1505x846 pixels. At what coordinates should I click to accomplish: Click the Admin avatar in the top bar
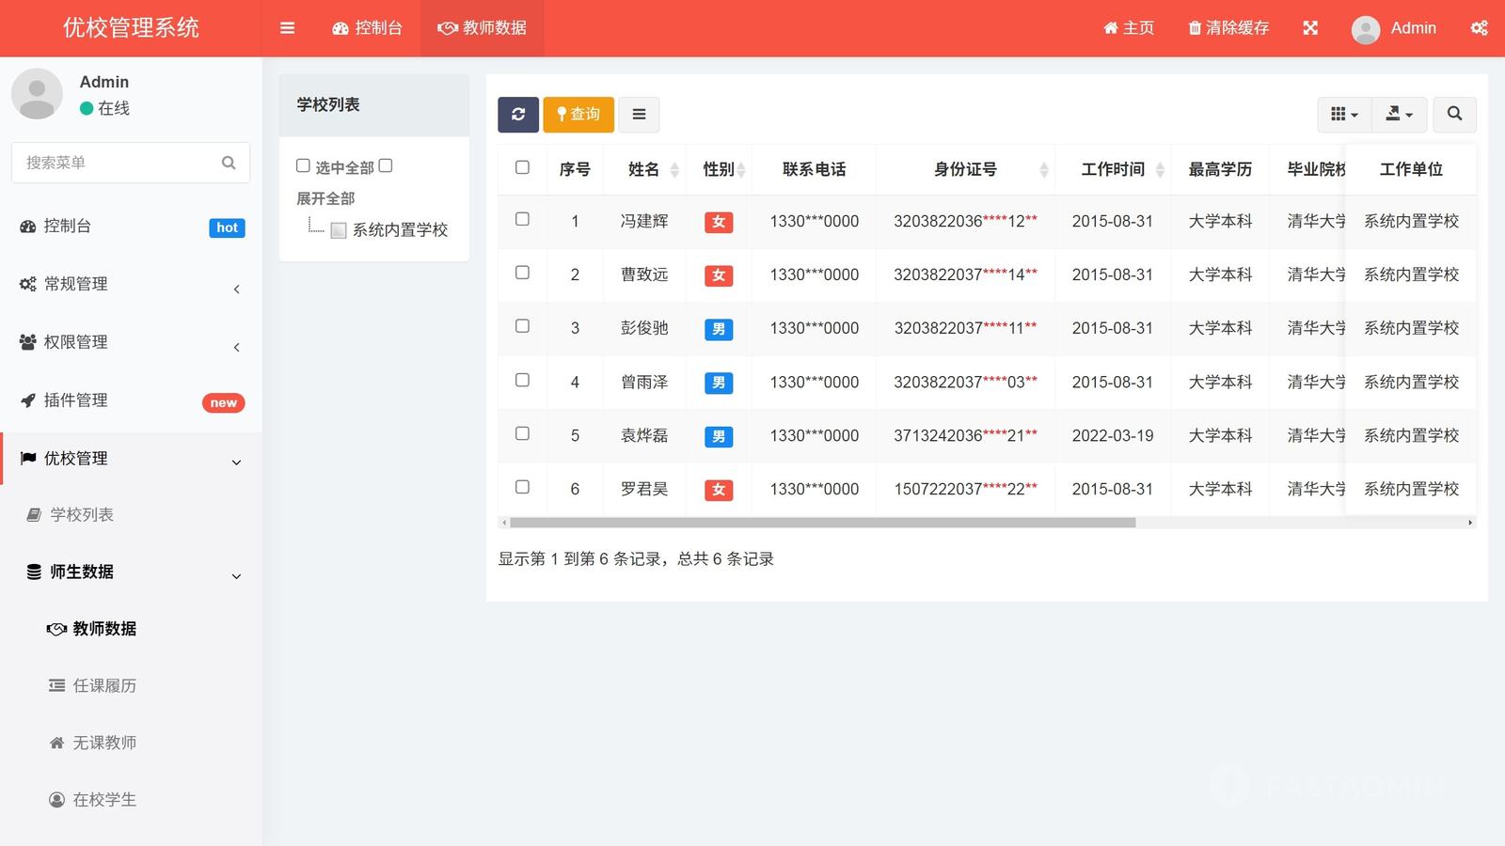point(1365,29)
